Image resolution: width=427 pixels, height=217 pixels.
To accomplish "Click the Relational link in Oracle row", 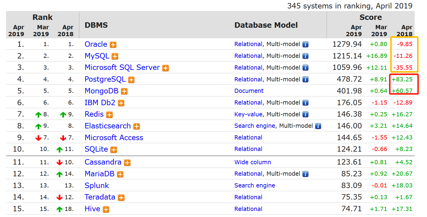I will (248, 44).
